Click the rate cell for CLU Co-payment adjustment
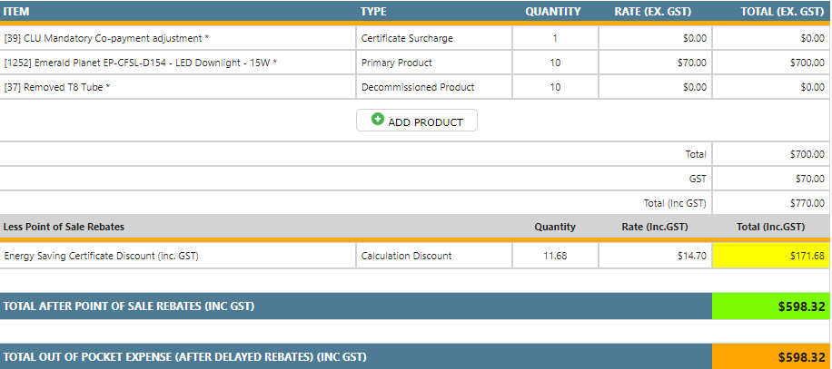 point(654,38)
